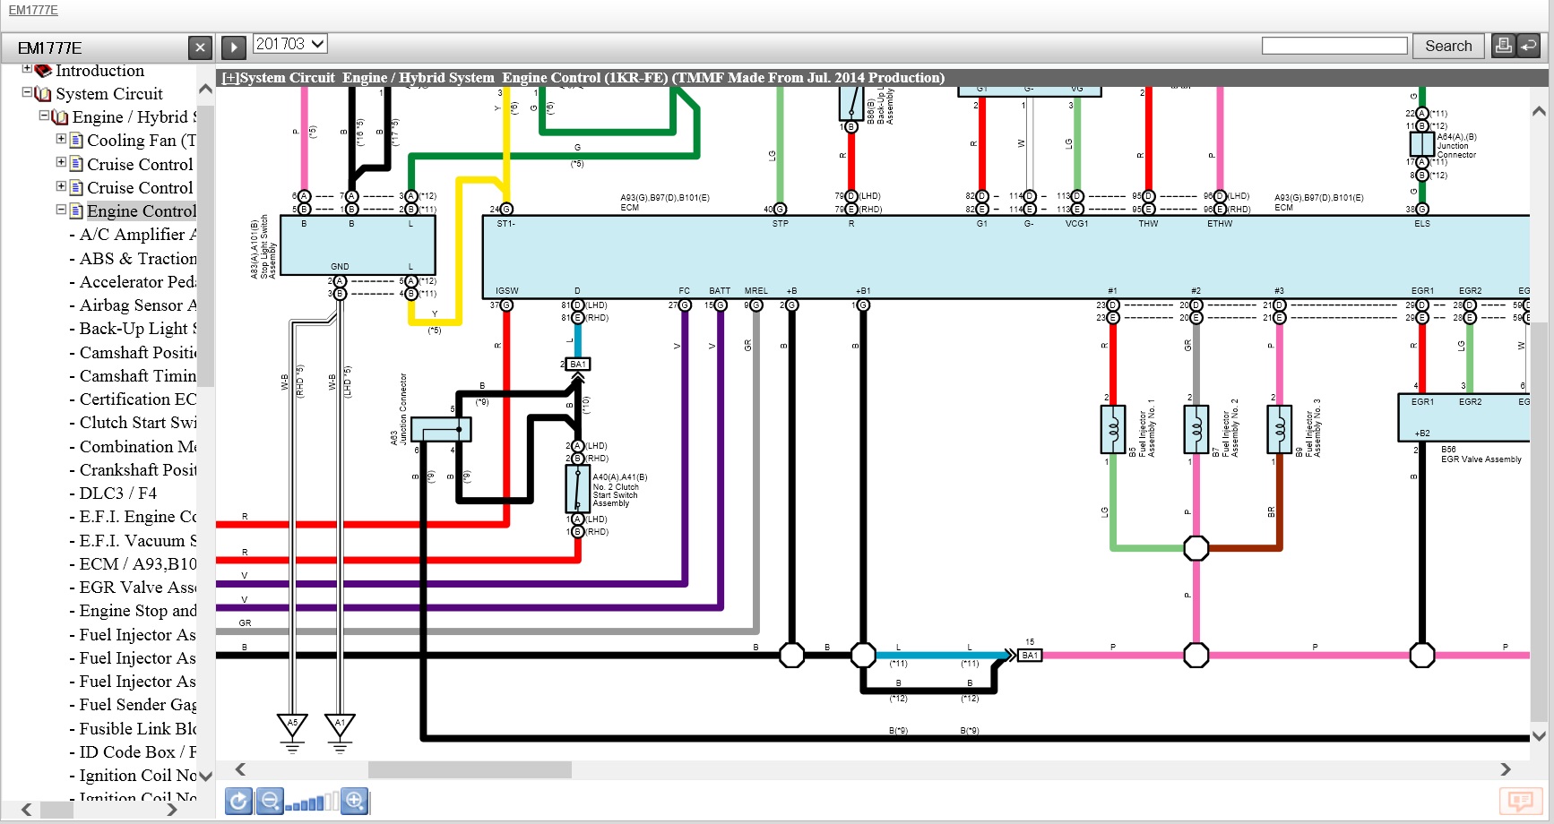1554x824 pixels.
Task: Open E.F.I. Vacuum Sensor entry
Action: pyautogui.click(x=138, y=541)
